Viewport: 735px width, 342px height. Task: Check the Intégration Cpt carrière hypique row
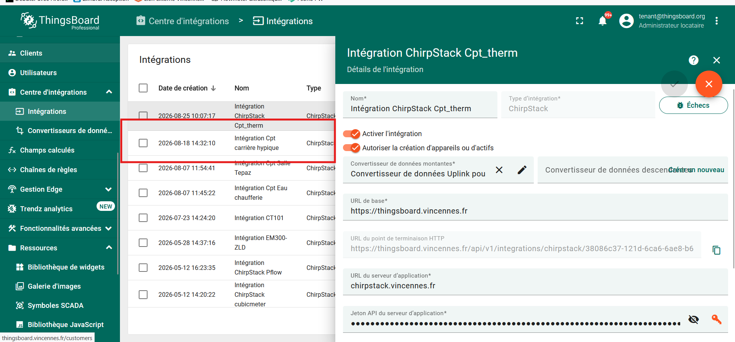pyautogui.click(x=143, y=143)
